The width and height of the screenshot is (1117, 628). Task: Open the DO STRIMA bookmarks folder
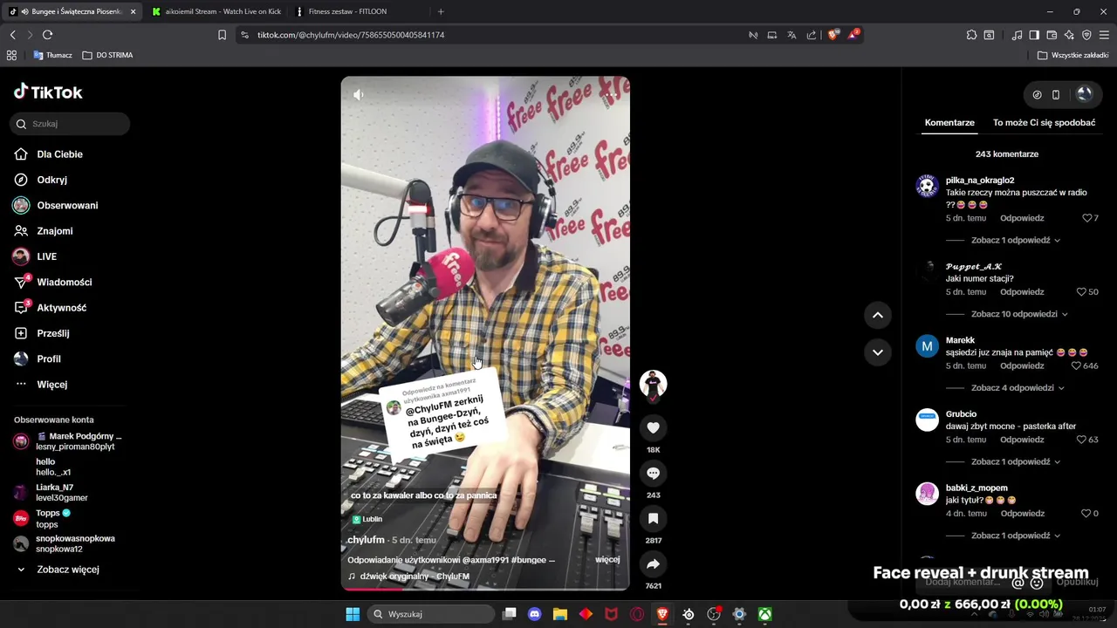[107, 55]
